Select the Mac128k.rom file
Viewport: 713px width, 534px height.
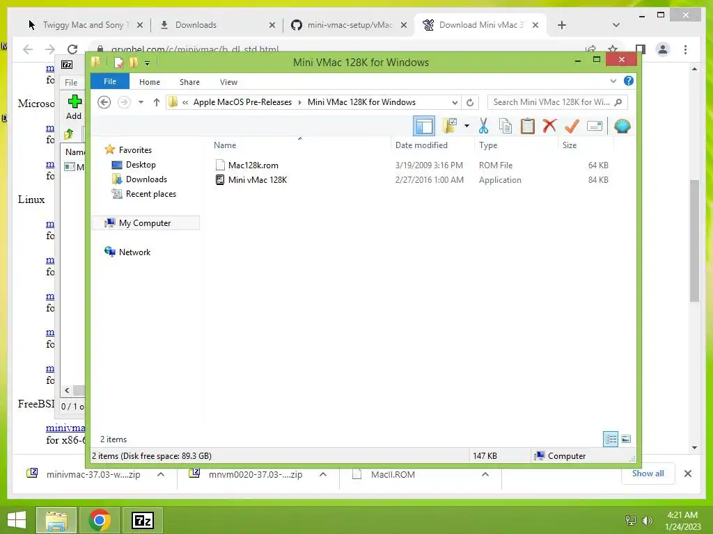point(253,165)
